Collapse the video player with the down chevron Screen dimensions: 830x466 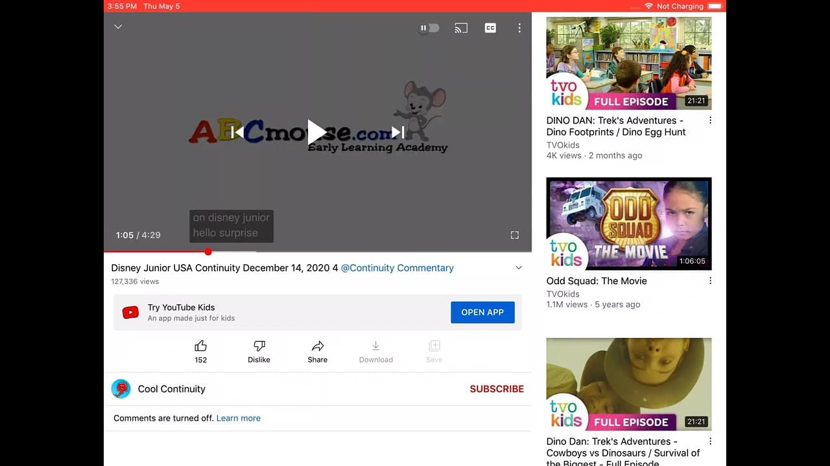pos(118,27)
